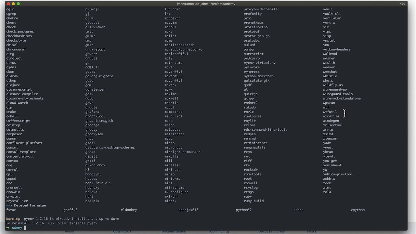
Task: Click 'openjdk@12' in the deleted formulae
Action: click(188, 210)
